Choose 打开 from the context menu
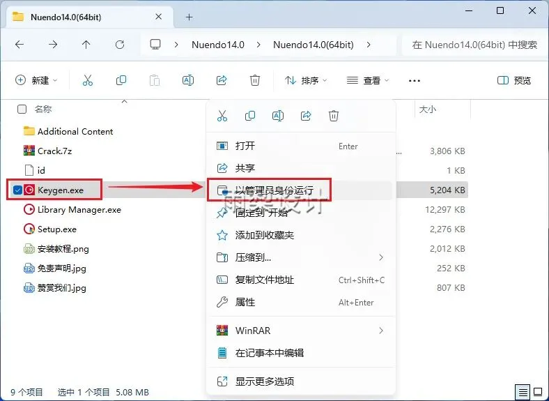This screenshot has height=401, width=549. pyautogui.click(x=300, y=146)
